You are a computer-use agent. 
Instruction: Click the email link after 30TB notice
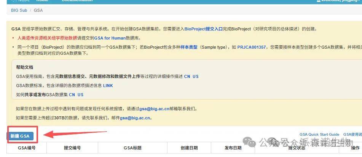click(136, 118)
